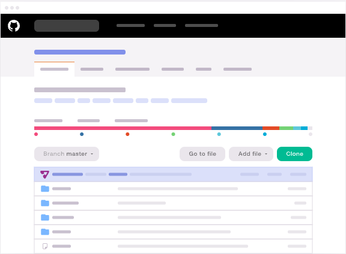The height and width of the screenshot is (254, 346).
Task: Open the Branch master dropdown
Action: point(67,154)
